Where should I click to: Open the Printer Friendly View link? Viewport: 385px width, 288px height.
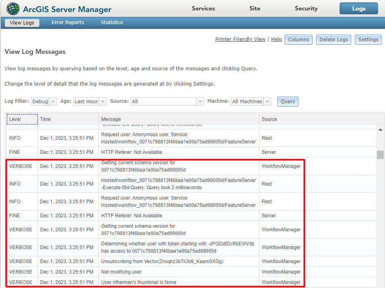point(240,39)
